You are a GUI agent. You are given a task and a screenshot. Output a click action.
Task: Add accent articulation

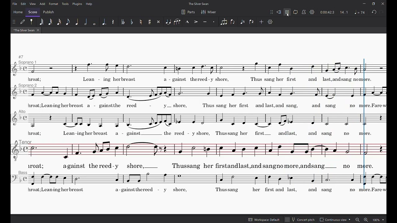(x=196, y=22)
